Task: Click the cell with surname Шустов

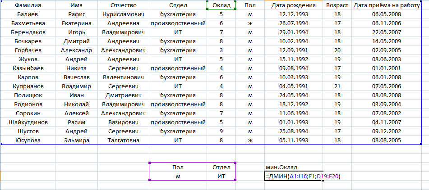Action: (28, 131)
